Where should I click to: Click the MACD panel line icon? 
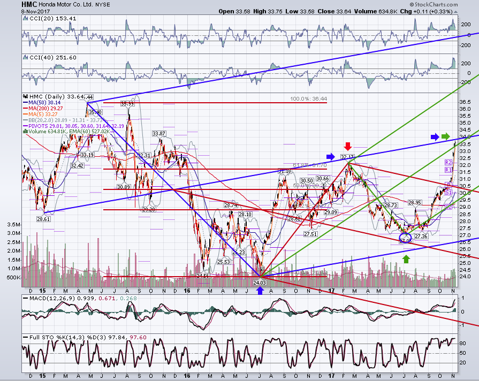(26, 298)
